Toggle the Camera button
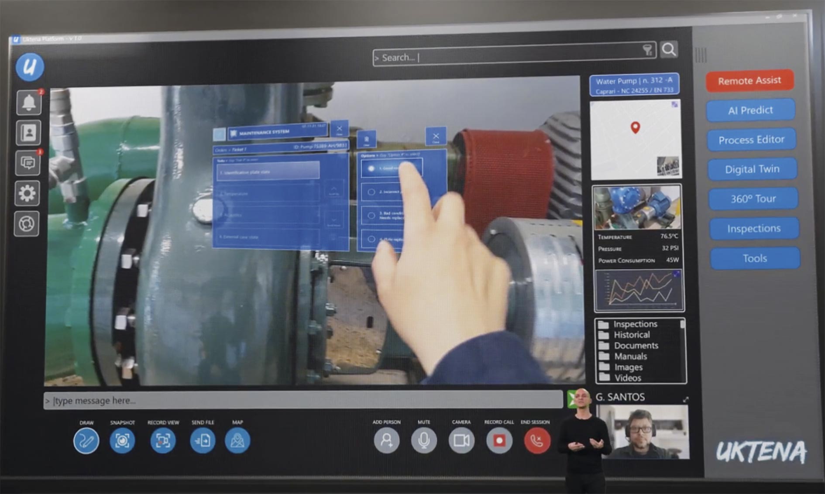Image resolution: width=825 pixels, height=494 pixels. [x=461, y=440]
